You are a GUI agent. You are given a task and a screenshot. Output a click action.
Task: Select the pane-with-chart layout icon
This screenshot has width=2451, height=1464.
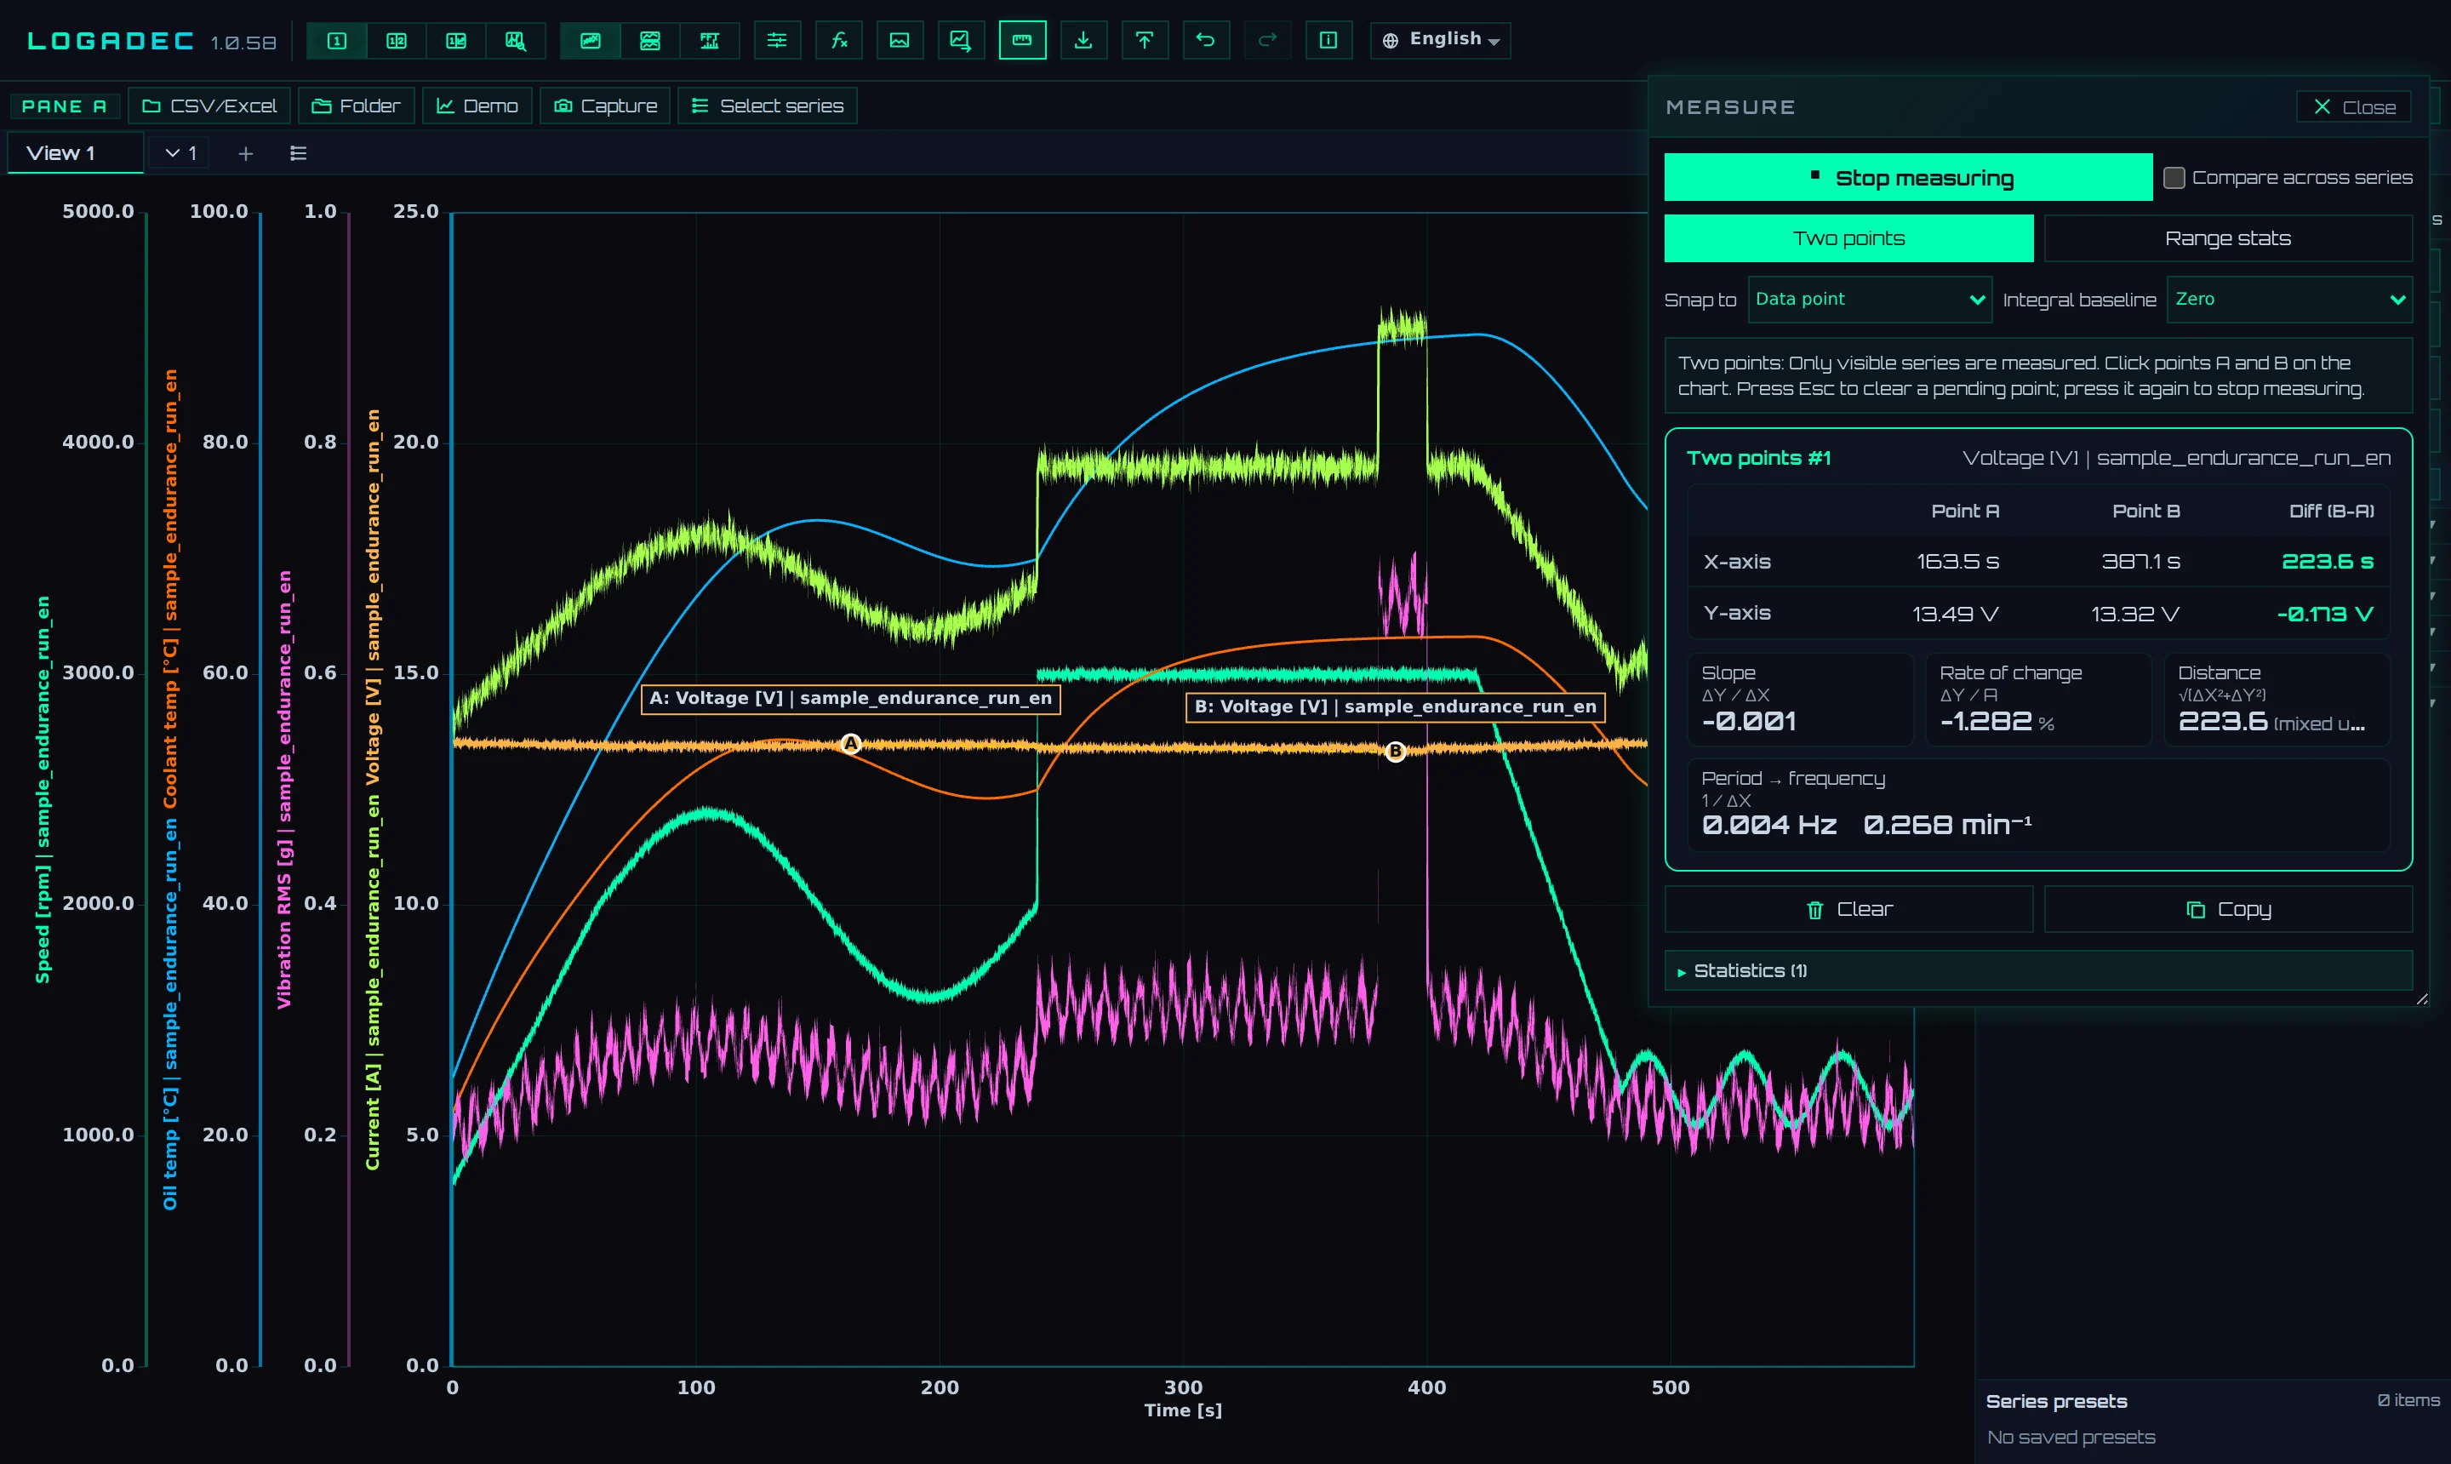[x=455, y=41]
